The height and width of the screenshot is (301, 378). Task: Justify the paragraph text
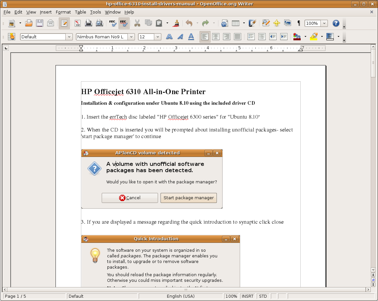point(238,37)
